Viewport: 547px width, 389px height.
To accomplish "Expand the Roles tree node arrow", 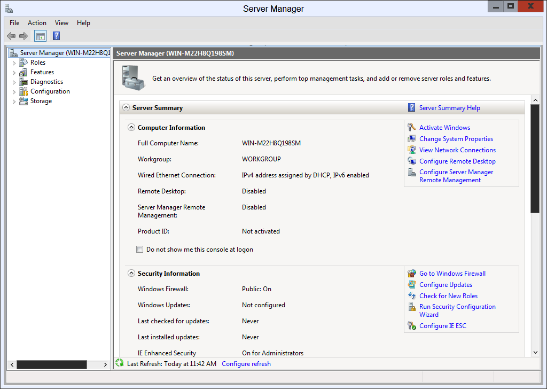I will pyautogui.click(x=14, y=63).
